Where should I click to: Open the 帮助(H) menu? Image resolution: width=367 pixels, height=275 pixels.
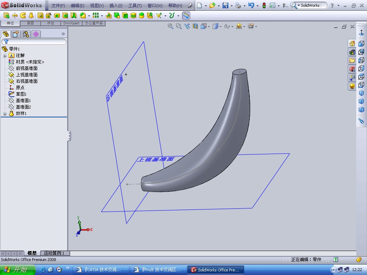click(x=175, y=6)
